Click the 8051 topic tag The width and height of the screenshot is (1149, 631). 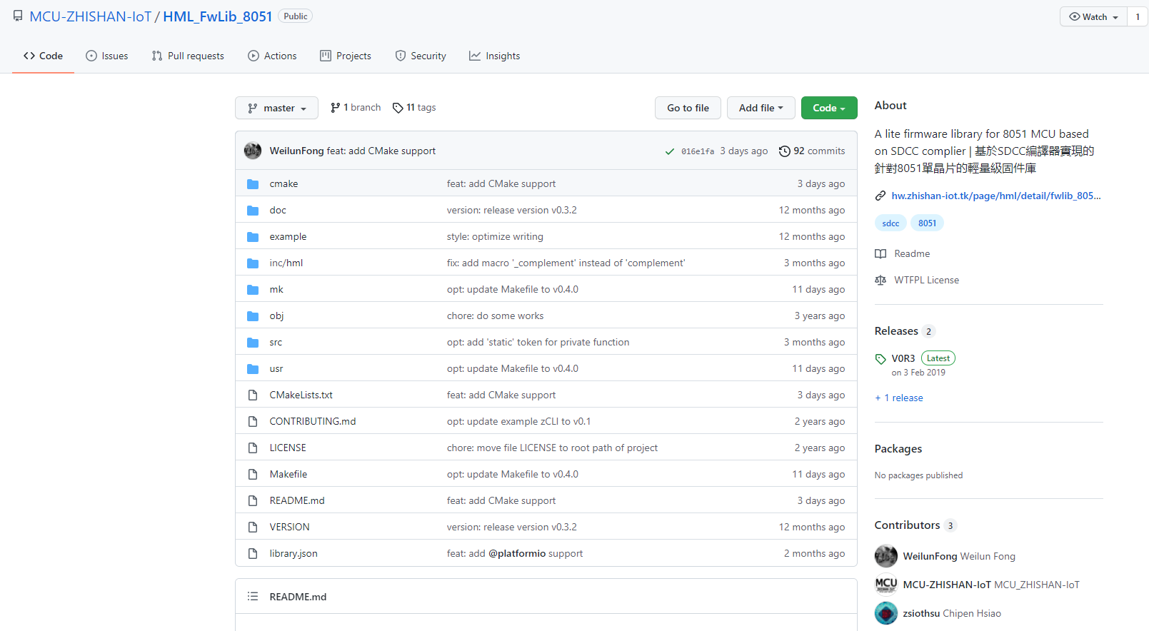pos(927,223)
